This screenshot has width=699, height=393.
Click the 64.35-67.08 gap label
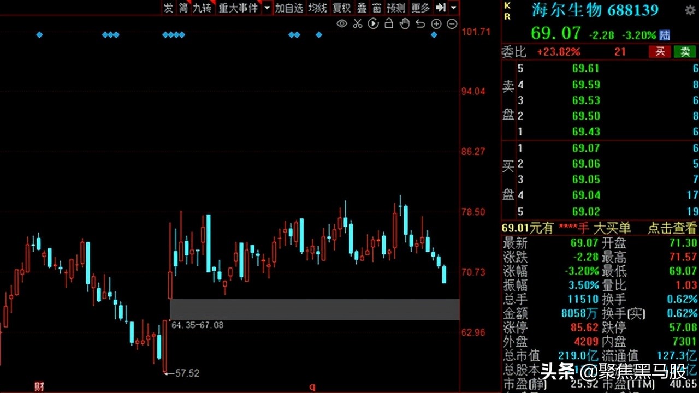(x=197, y=325)
